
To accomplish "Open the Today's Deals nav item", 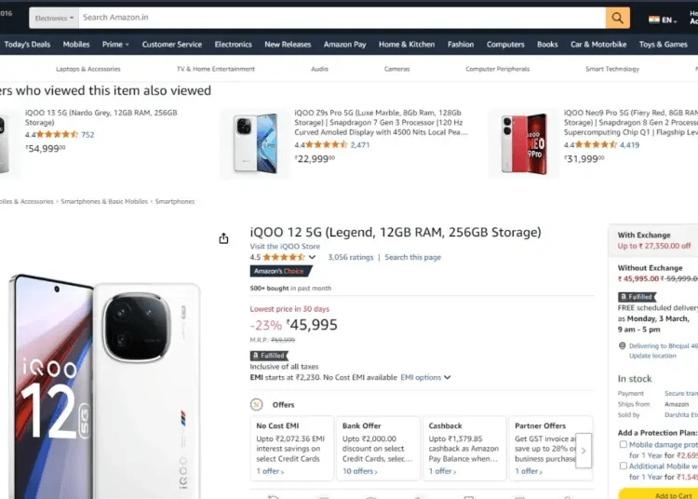I will coord(27,44).
